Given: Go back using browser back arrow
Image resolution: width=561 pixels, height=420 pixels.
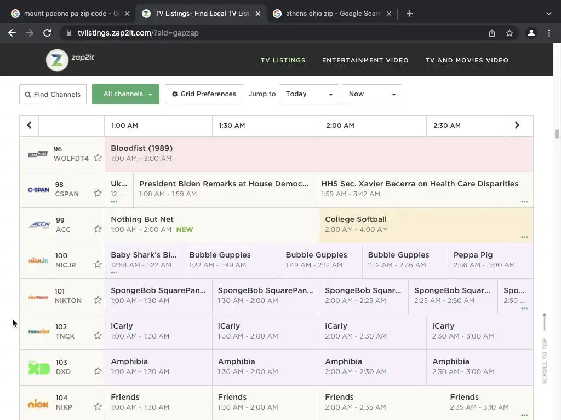Looking at the screenshot, I should [x=12, y=33].
